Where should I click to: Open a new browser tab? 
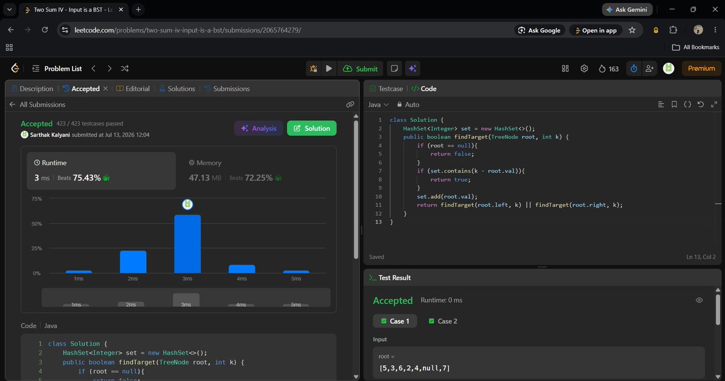pyautogui.click(x=138, y=10)
